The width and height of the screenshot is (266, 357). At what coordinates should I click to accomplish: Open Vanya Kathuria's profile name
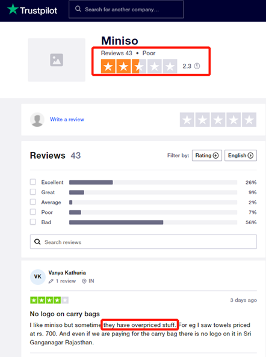(x=67, y=272)
